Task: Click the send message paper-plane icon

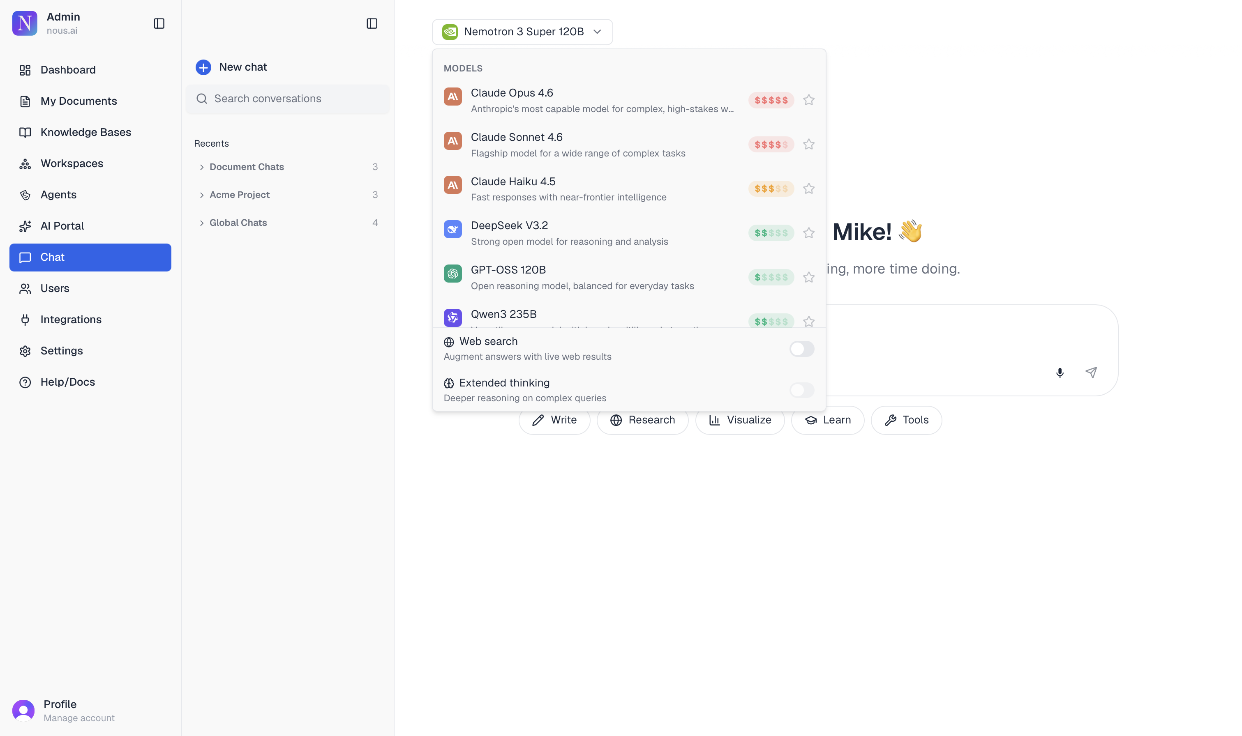Action: (1091, 373)
